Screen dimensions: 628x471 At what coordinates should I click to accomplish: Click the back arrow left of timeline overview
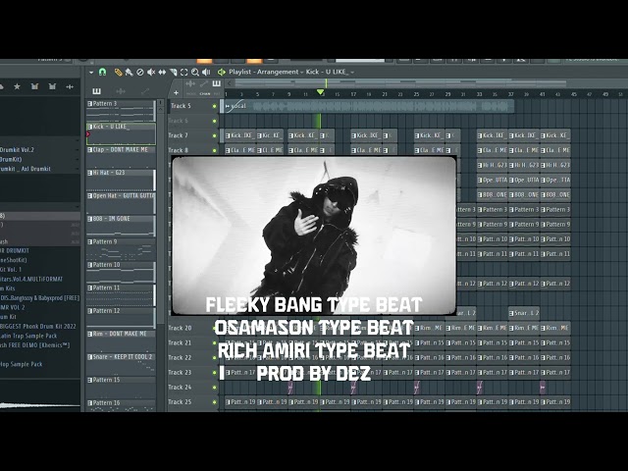pyautogui.click(x=229, y=83)
